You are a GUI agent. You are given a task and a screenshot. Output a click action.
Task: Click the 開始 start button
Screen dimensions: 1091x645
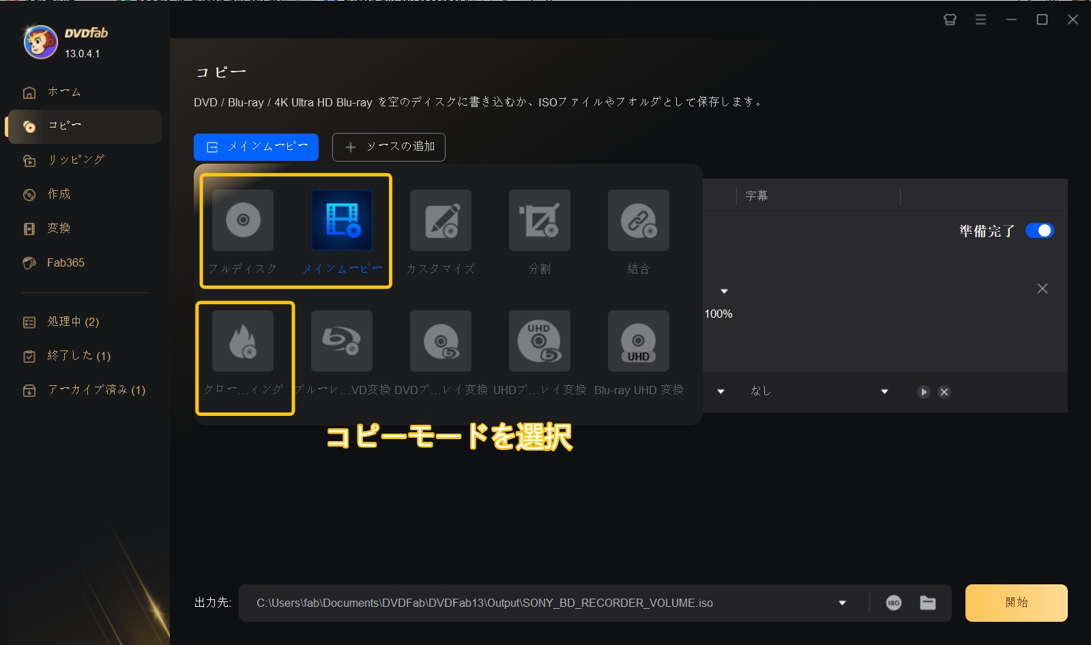click(x=1016, y=603)
